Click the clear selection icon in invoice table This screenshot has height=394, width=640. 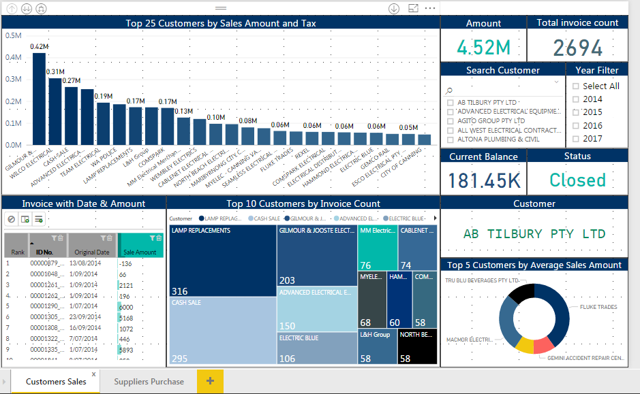(12, 219)
